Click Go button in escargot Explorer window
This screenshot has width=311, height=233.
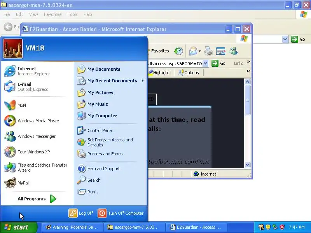298,39
